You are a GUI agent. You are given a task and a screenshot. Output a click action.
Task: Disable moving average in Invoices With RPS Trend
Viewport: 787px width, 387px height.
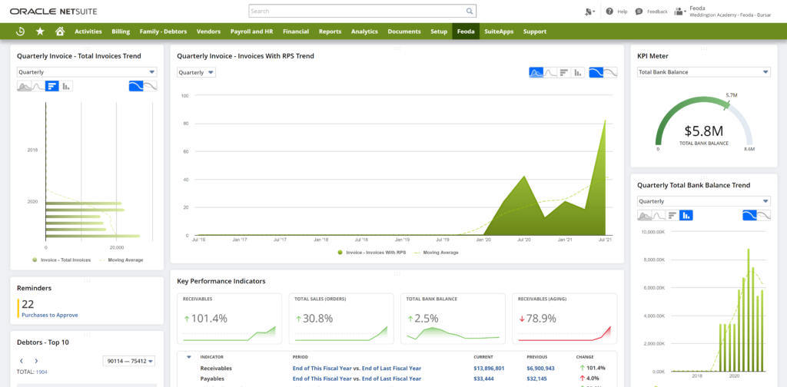tap(610, 73)
